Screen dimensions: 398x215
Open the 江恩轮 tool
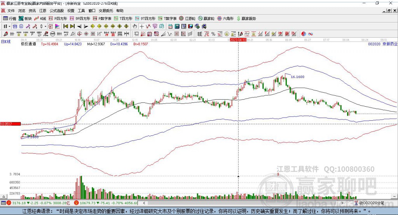point(187,19)
